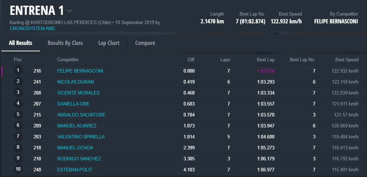Image resolution: width=367 pixels, height=177 pixels.
Task: Open the CRONOSYSTEM AMC organizer link
Action: tap(32, 28)
